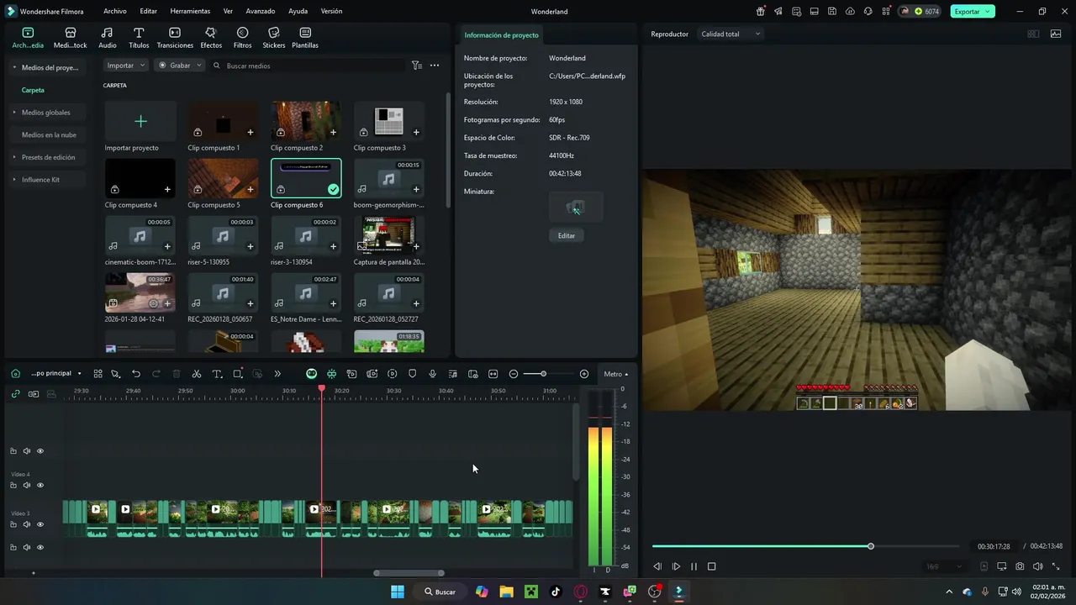Open the Grabar dropdown
The image size is (1076, 605).
tap(180, 66)
